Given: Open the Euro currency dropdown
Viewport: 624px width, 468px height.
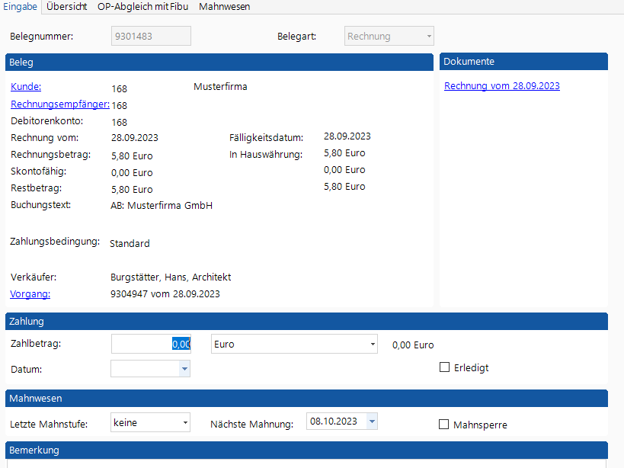Looking at the screenshot, I should click(x=373, y=345).
